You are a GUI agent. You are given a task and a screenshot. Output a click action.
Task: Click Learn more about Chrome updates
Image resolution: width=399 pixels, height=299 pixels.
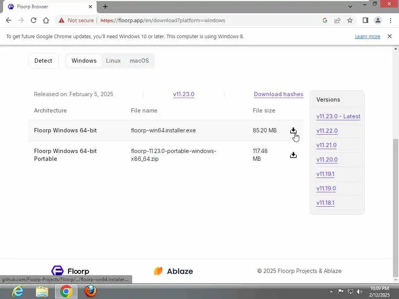point(367,36)
